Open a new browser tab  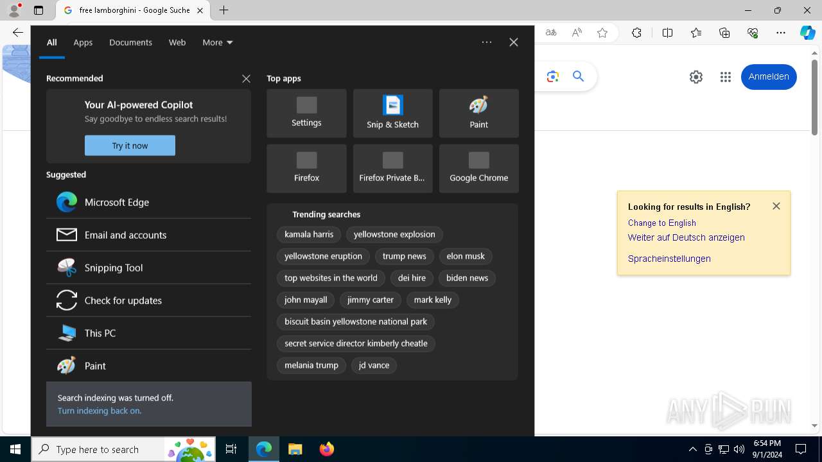223,10
